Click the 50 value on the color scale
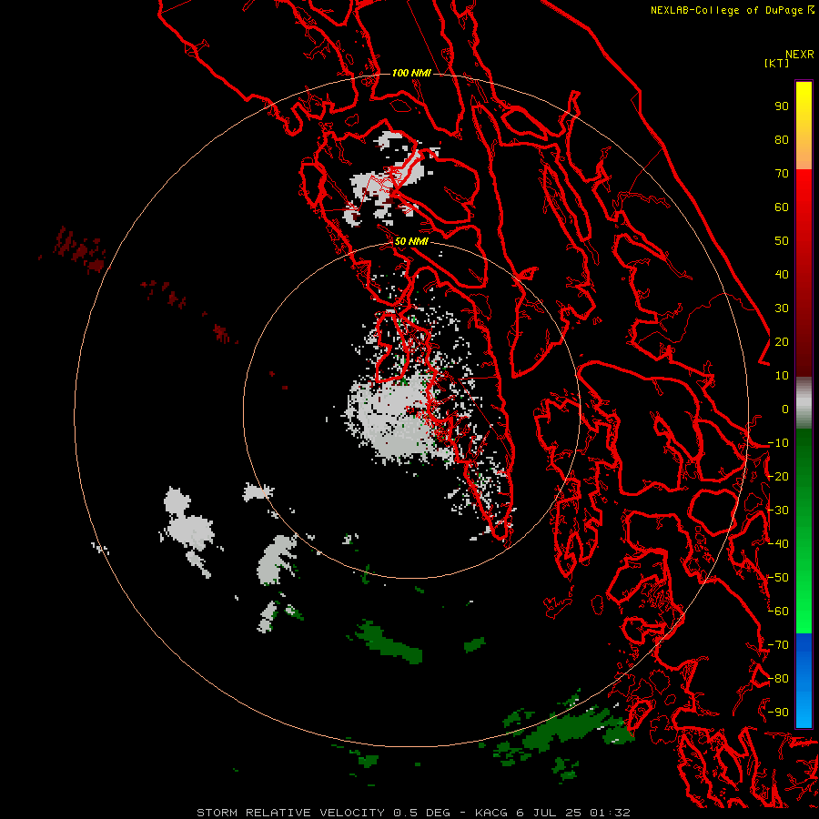The width and height of the screenshot is (819, 819). click(782, 241)
